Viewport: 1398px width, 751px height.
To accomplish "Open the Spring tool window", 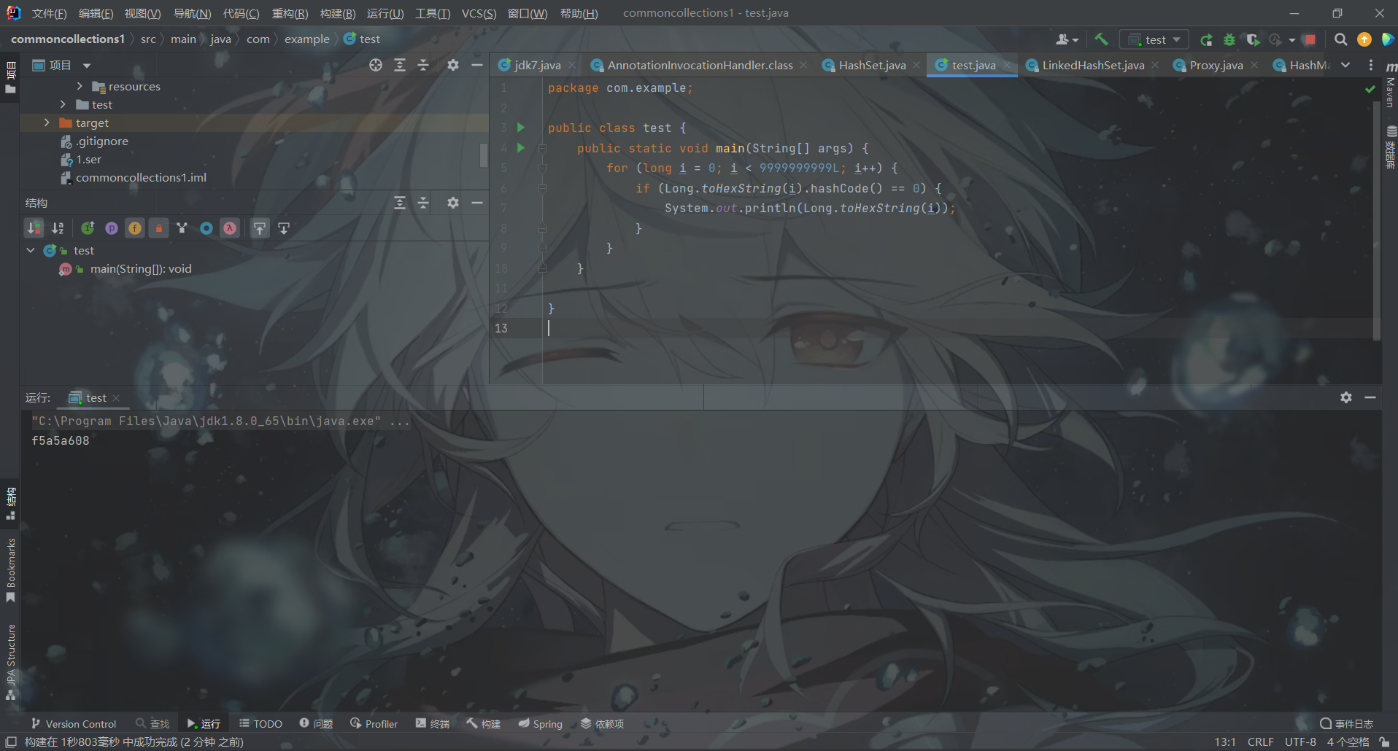I will [541, 724].
